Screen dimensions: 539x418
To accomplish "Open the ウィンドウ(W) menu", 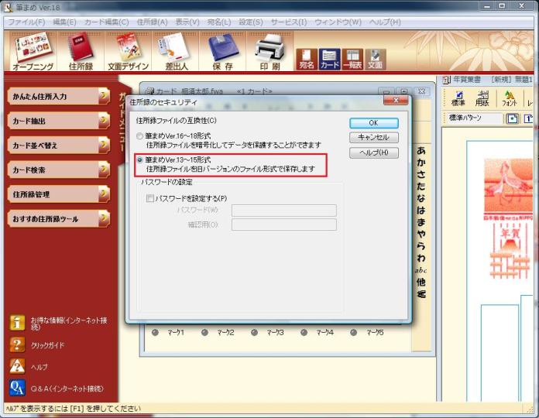I will click(x=338, y=22).
